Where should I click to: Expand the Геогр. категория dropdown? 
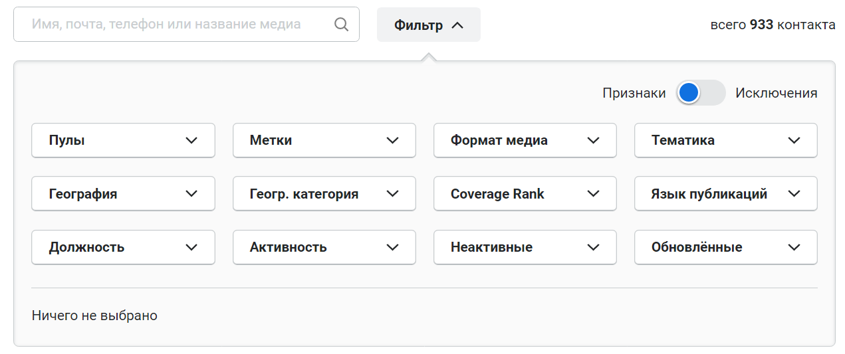pyautogui.click(x=324, y=194)
